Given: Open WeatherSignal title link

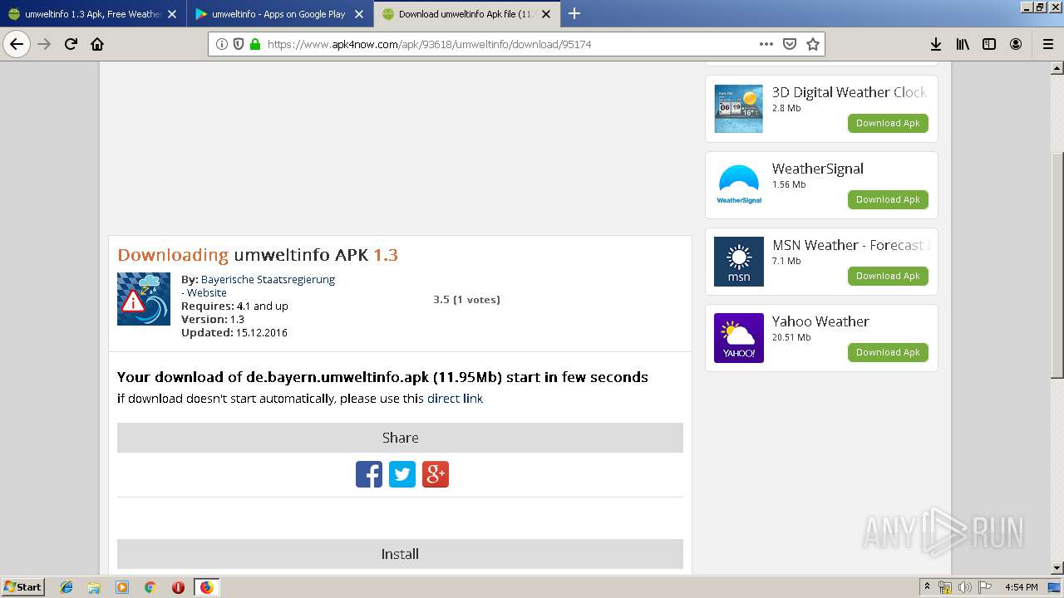Looking at the screenshot, I should [818, 169].
